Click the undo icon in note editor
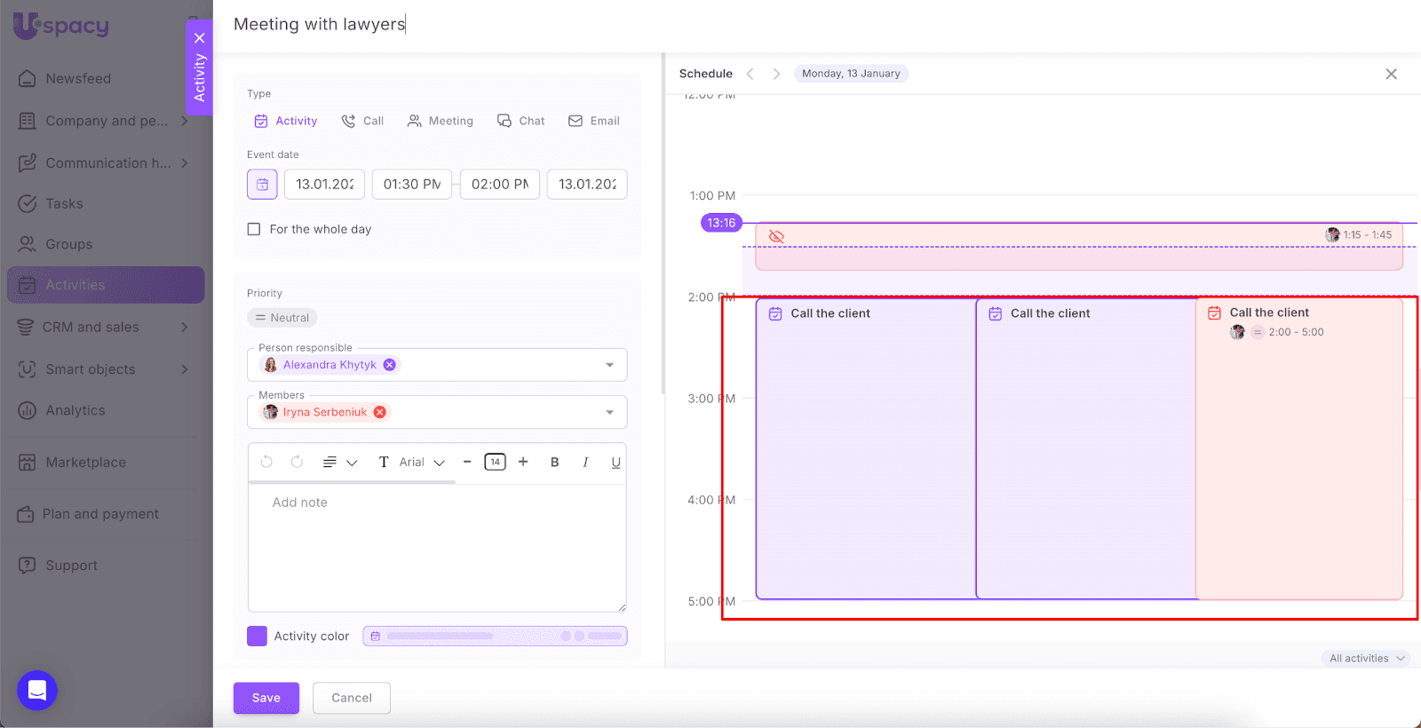Viewport: 1421px width, 728px height. pyautogui.click(x=266, y=462)
